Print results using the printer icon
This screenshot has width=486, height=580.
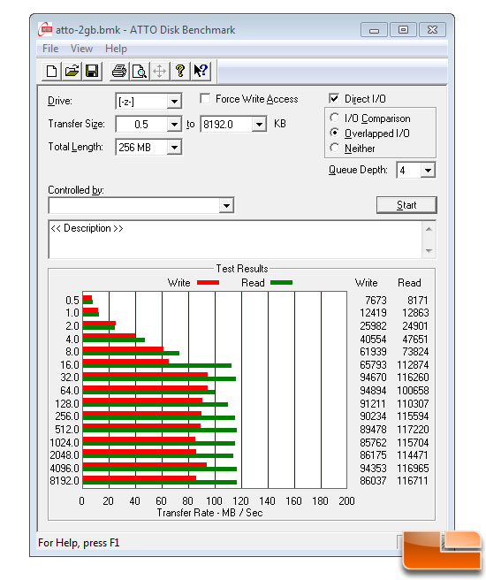pyautogui.click(x=119, y=71)
